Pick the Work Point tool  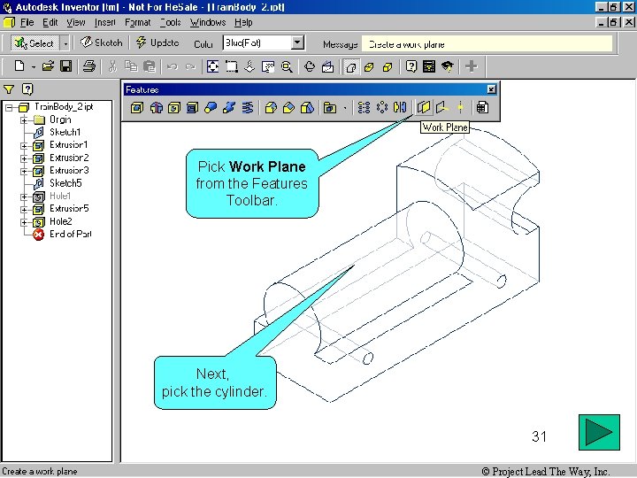coord(460,108)
